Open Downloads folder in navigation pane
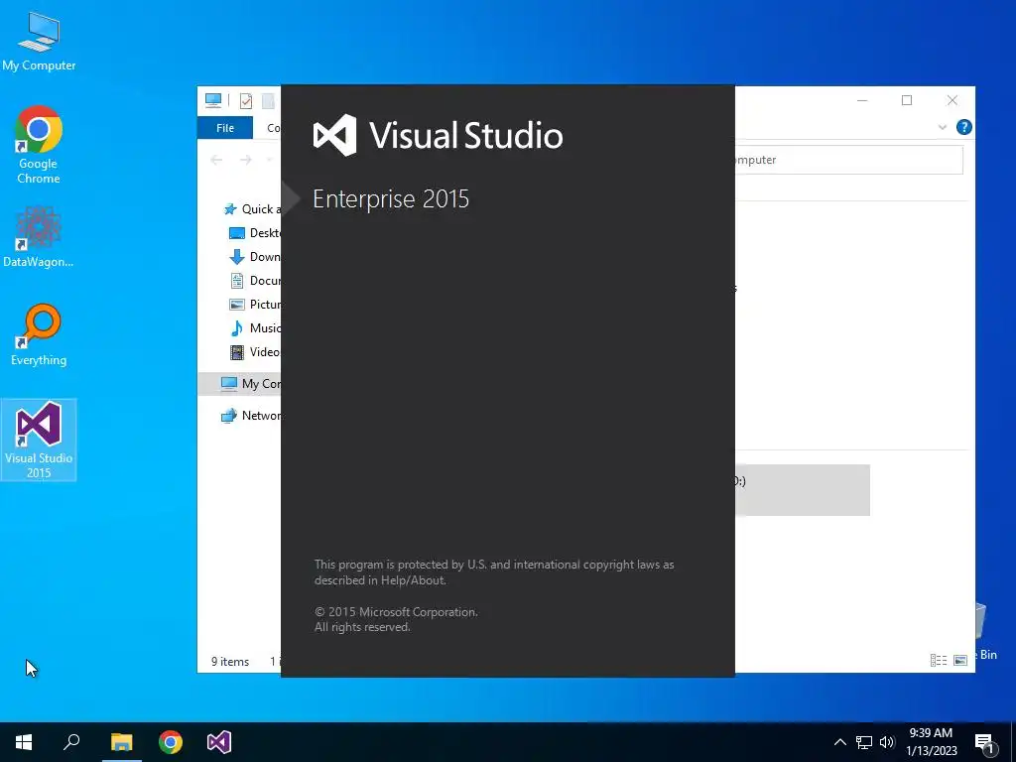 point(255,257)
